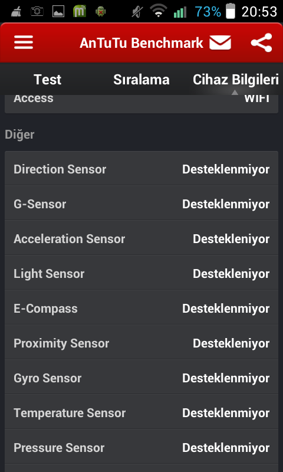Tap the camera notification icon

[x=37, y=12]
